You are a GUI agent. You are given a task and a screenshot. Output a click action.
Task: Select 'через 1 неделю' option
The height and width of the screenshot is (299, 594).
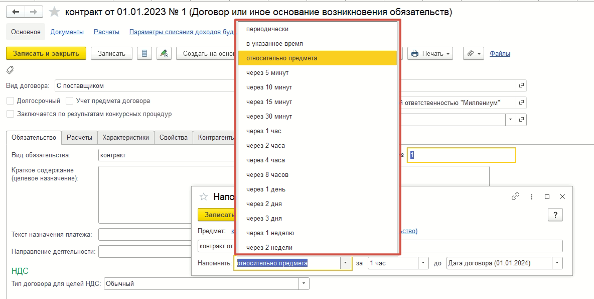click(x=318, y=233)
